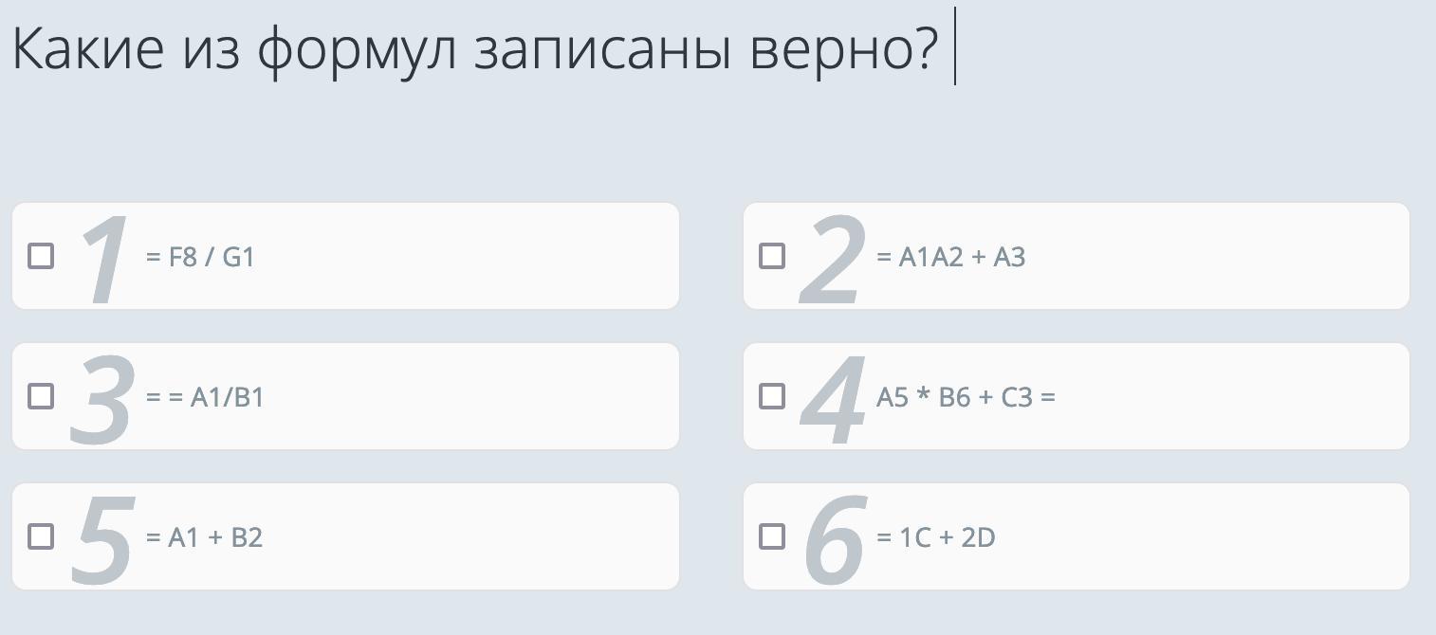Enable the checkbox for option 6
Viewport: 1436px width, 635px height.
[772, 536]
